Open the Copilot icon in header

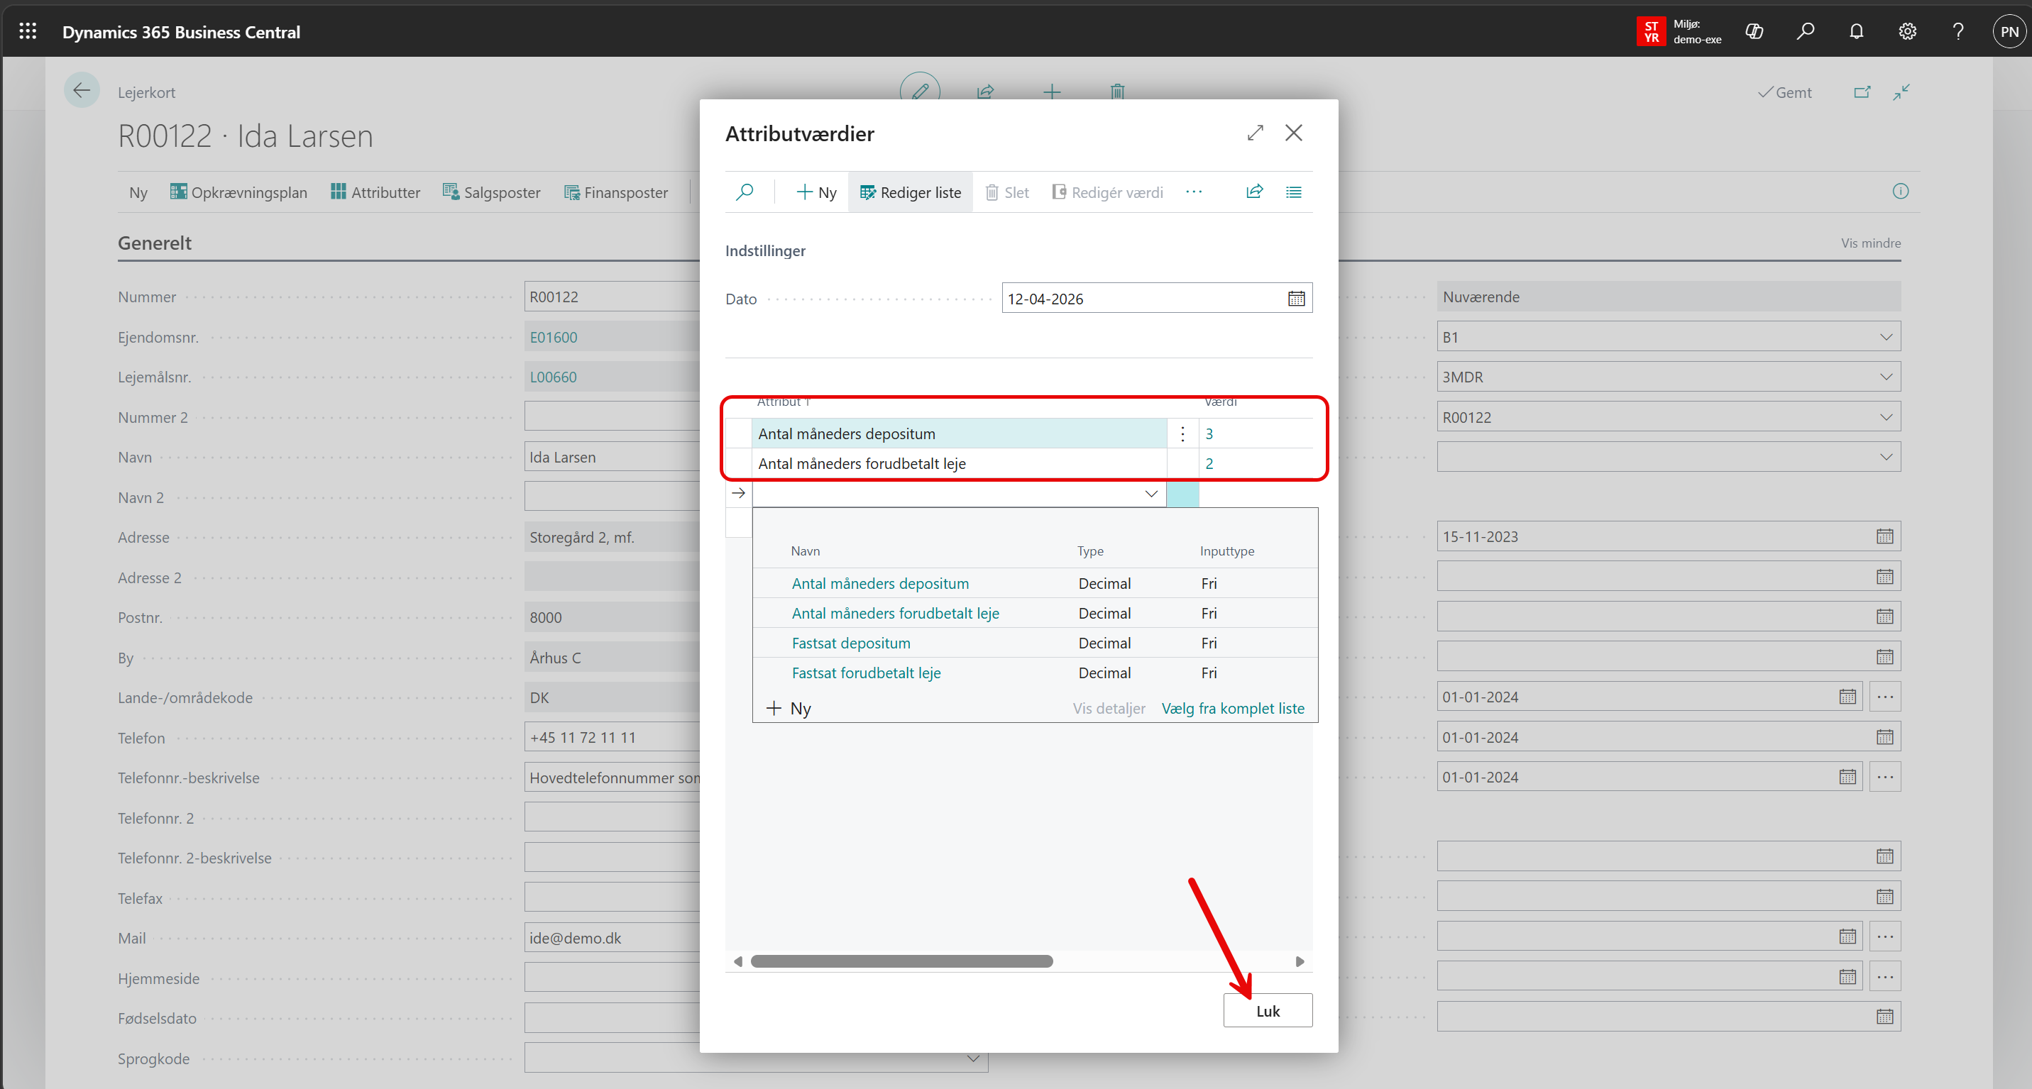1754,31
